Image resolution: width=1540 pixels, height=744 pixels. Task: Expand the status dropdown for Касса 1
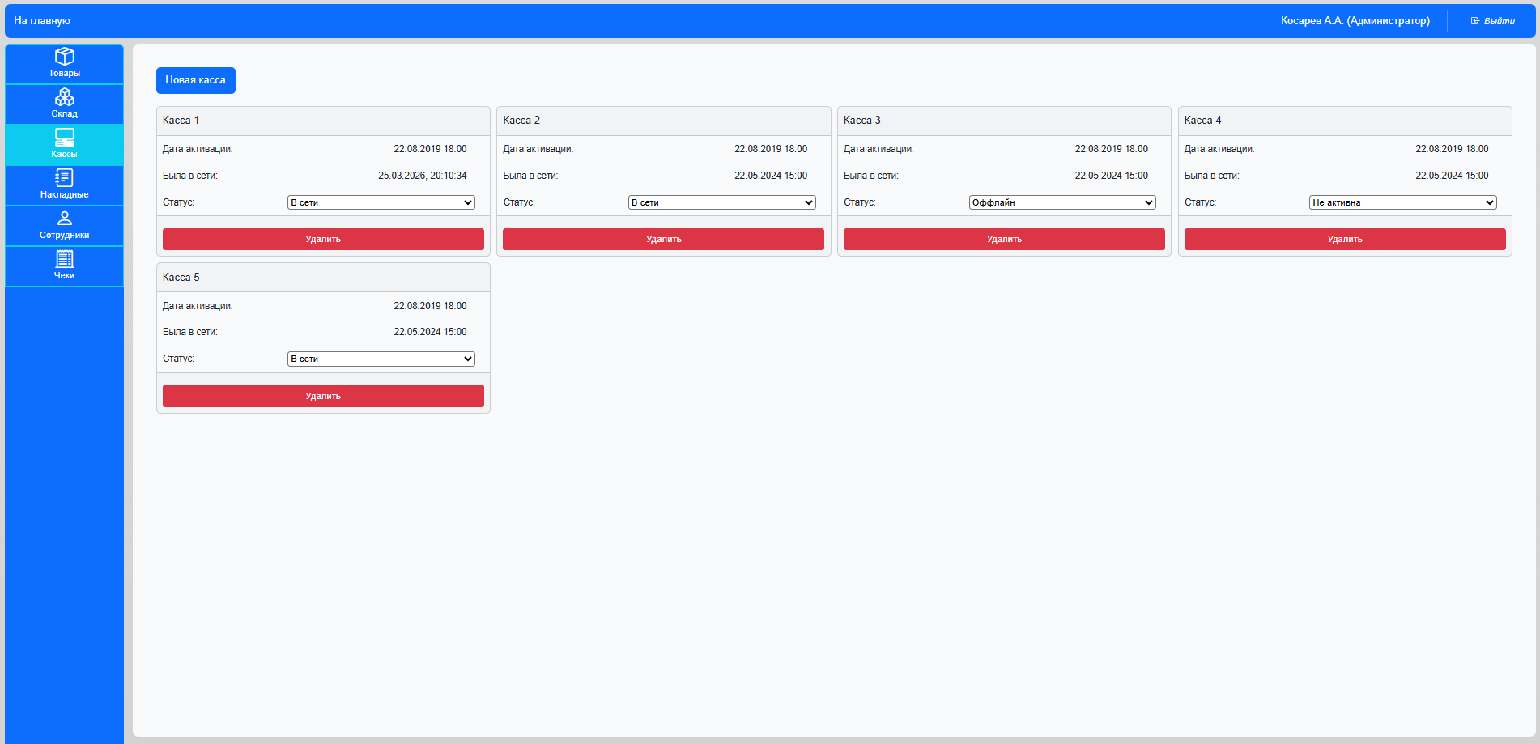click(381, 202)
